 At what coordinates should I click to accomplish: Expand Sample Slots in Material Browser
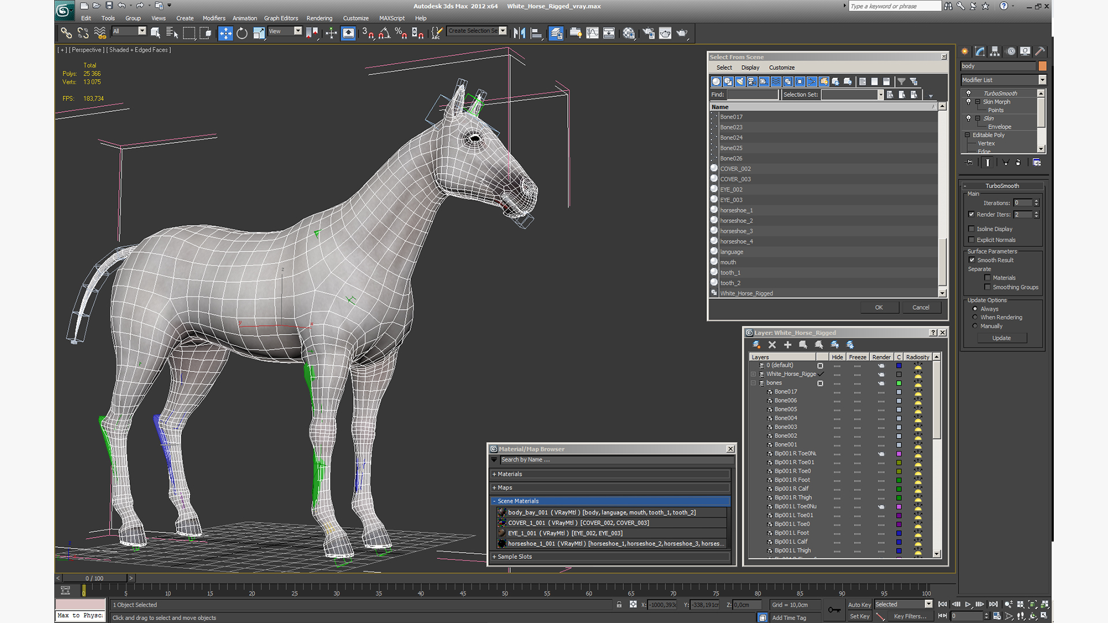pos(494,557)
